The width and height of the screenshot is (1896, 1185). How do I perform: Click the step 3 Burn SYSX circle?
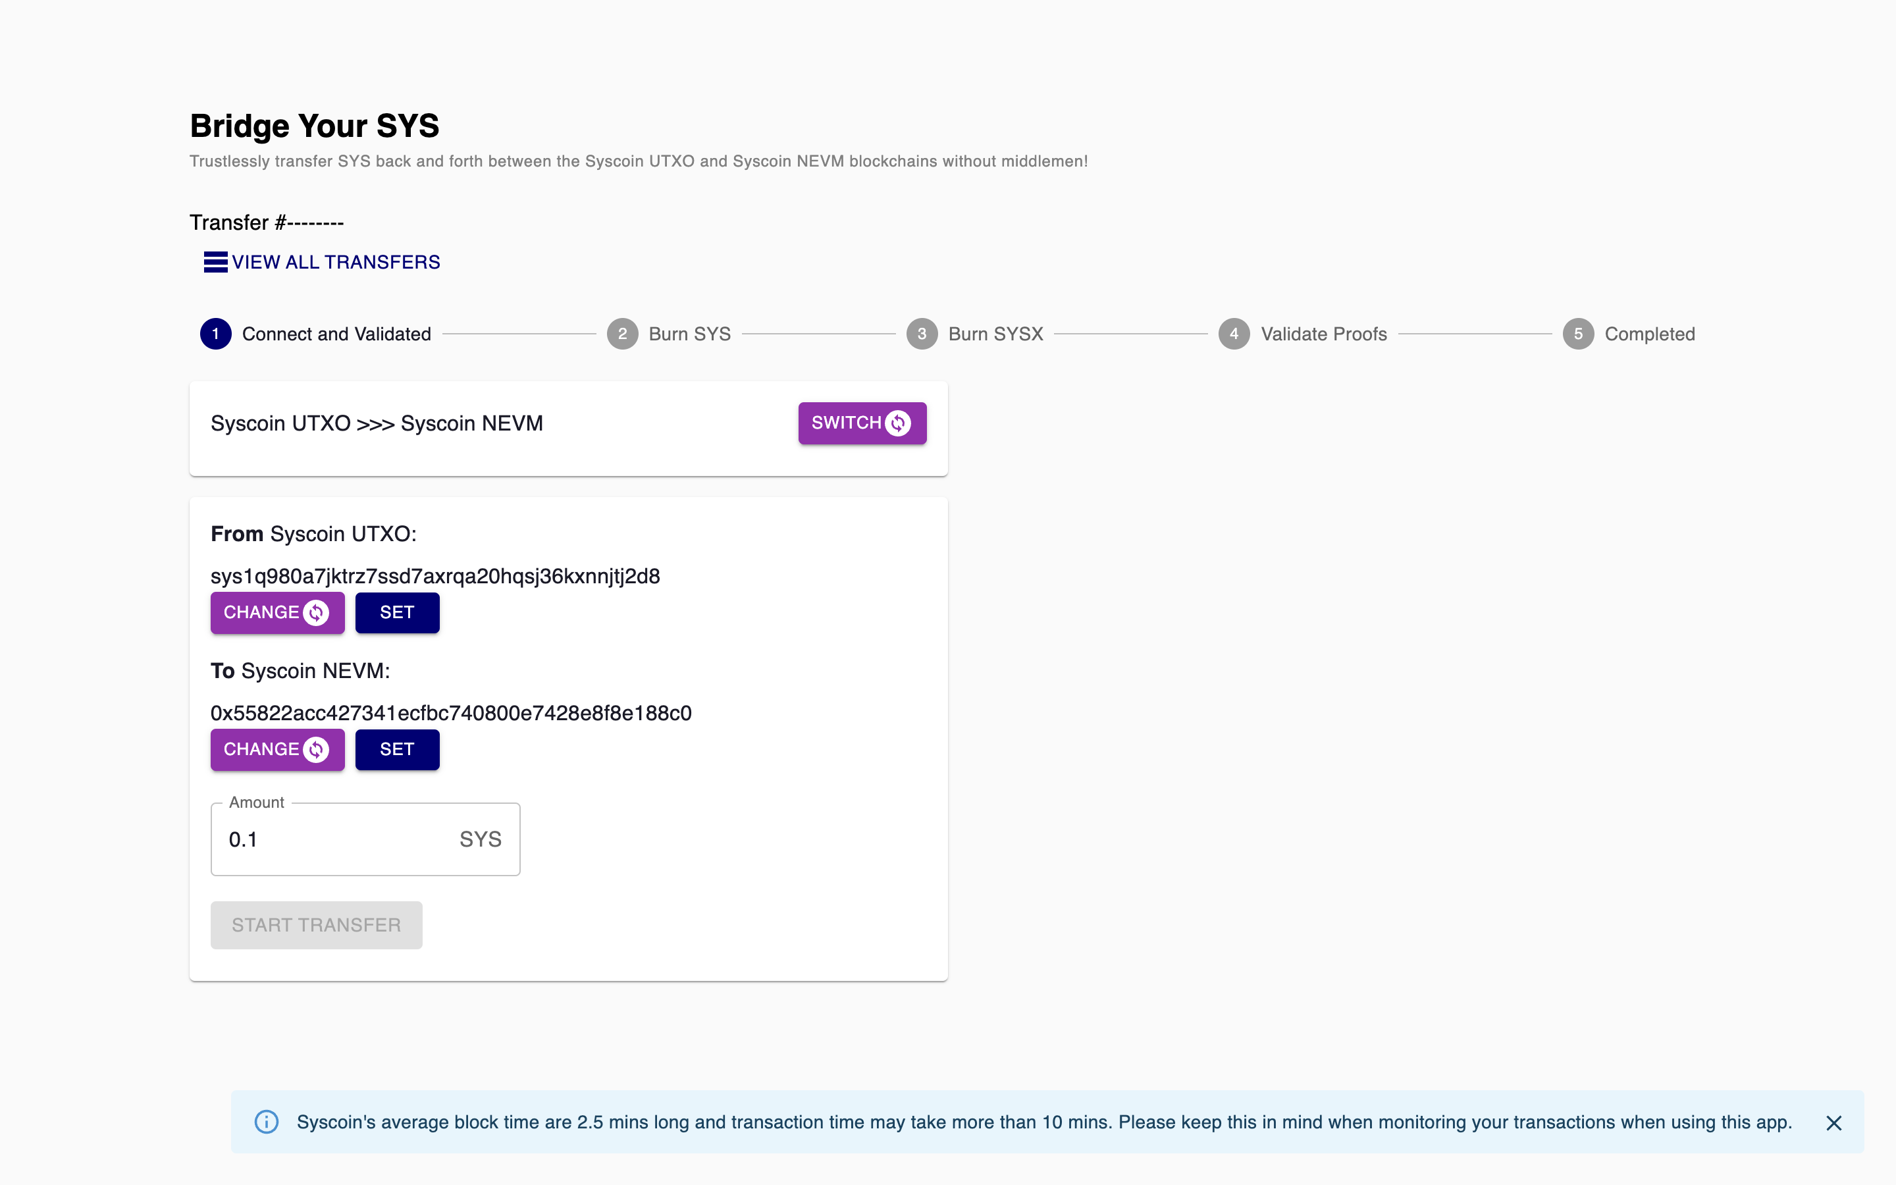point(922,334)
